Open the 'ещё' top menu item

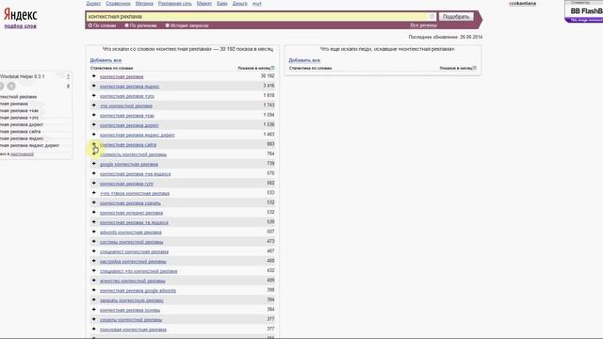click(x=257, y=4)
